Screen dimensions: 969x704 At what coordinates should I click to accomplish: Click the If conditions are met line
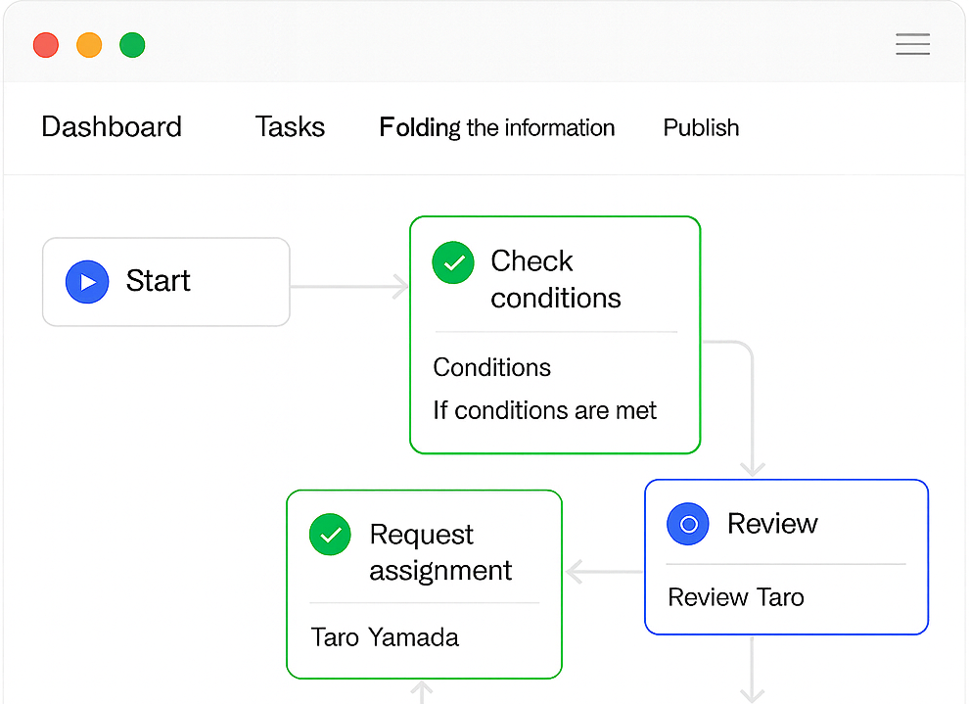tap(544, 410)
